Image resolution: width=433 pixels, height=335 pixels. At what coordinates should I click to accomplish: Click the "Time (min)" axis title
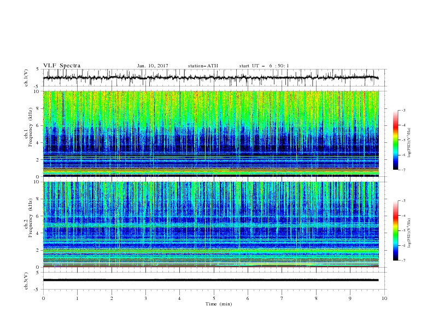(219, 304)
